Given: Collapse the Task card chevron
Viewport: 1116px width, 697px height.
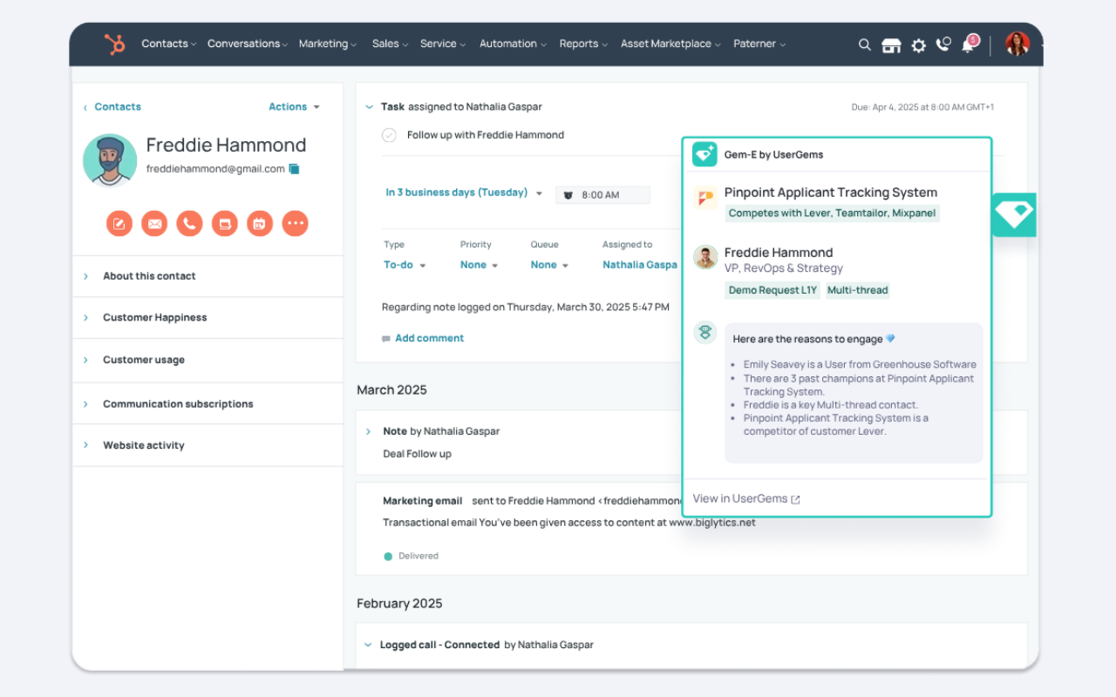Looking at the screenshot, I should coord(368,107).
